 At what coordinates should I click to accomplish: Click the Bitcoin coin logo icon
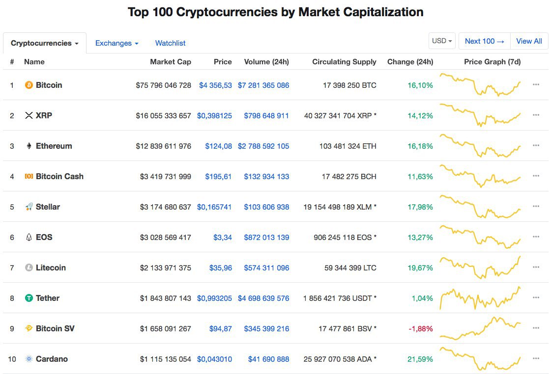[29, 85]
